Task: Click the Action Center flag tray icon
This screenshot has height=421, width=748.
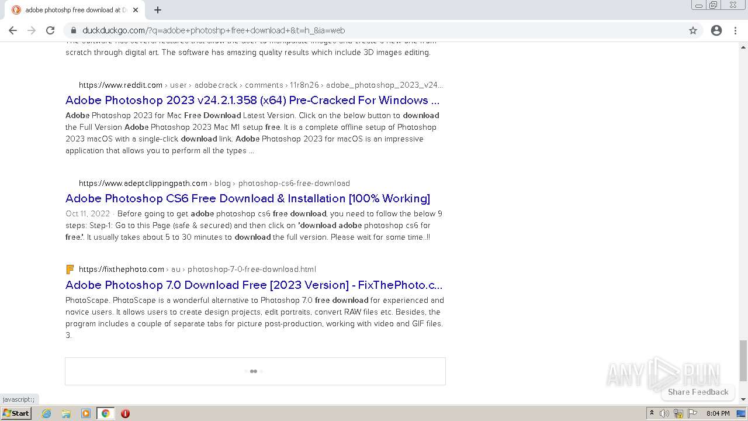Action: click(x=692, y=413)
